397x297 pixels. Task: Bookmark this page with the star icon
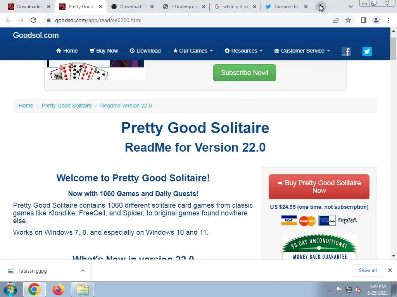348,20
